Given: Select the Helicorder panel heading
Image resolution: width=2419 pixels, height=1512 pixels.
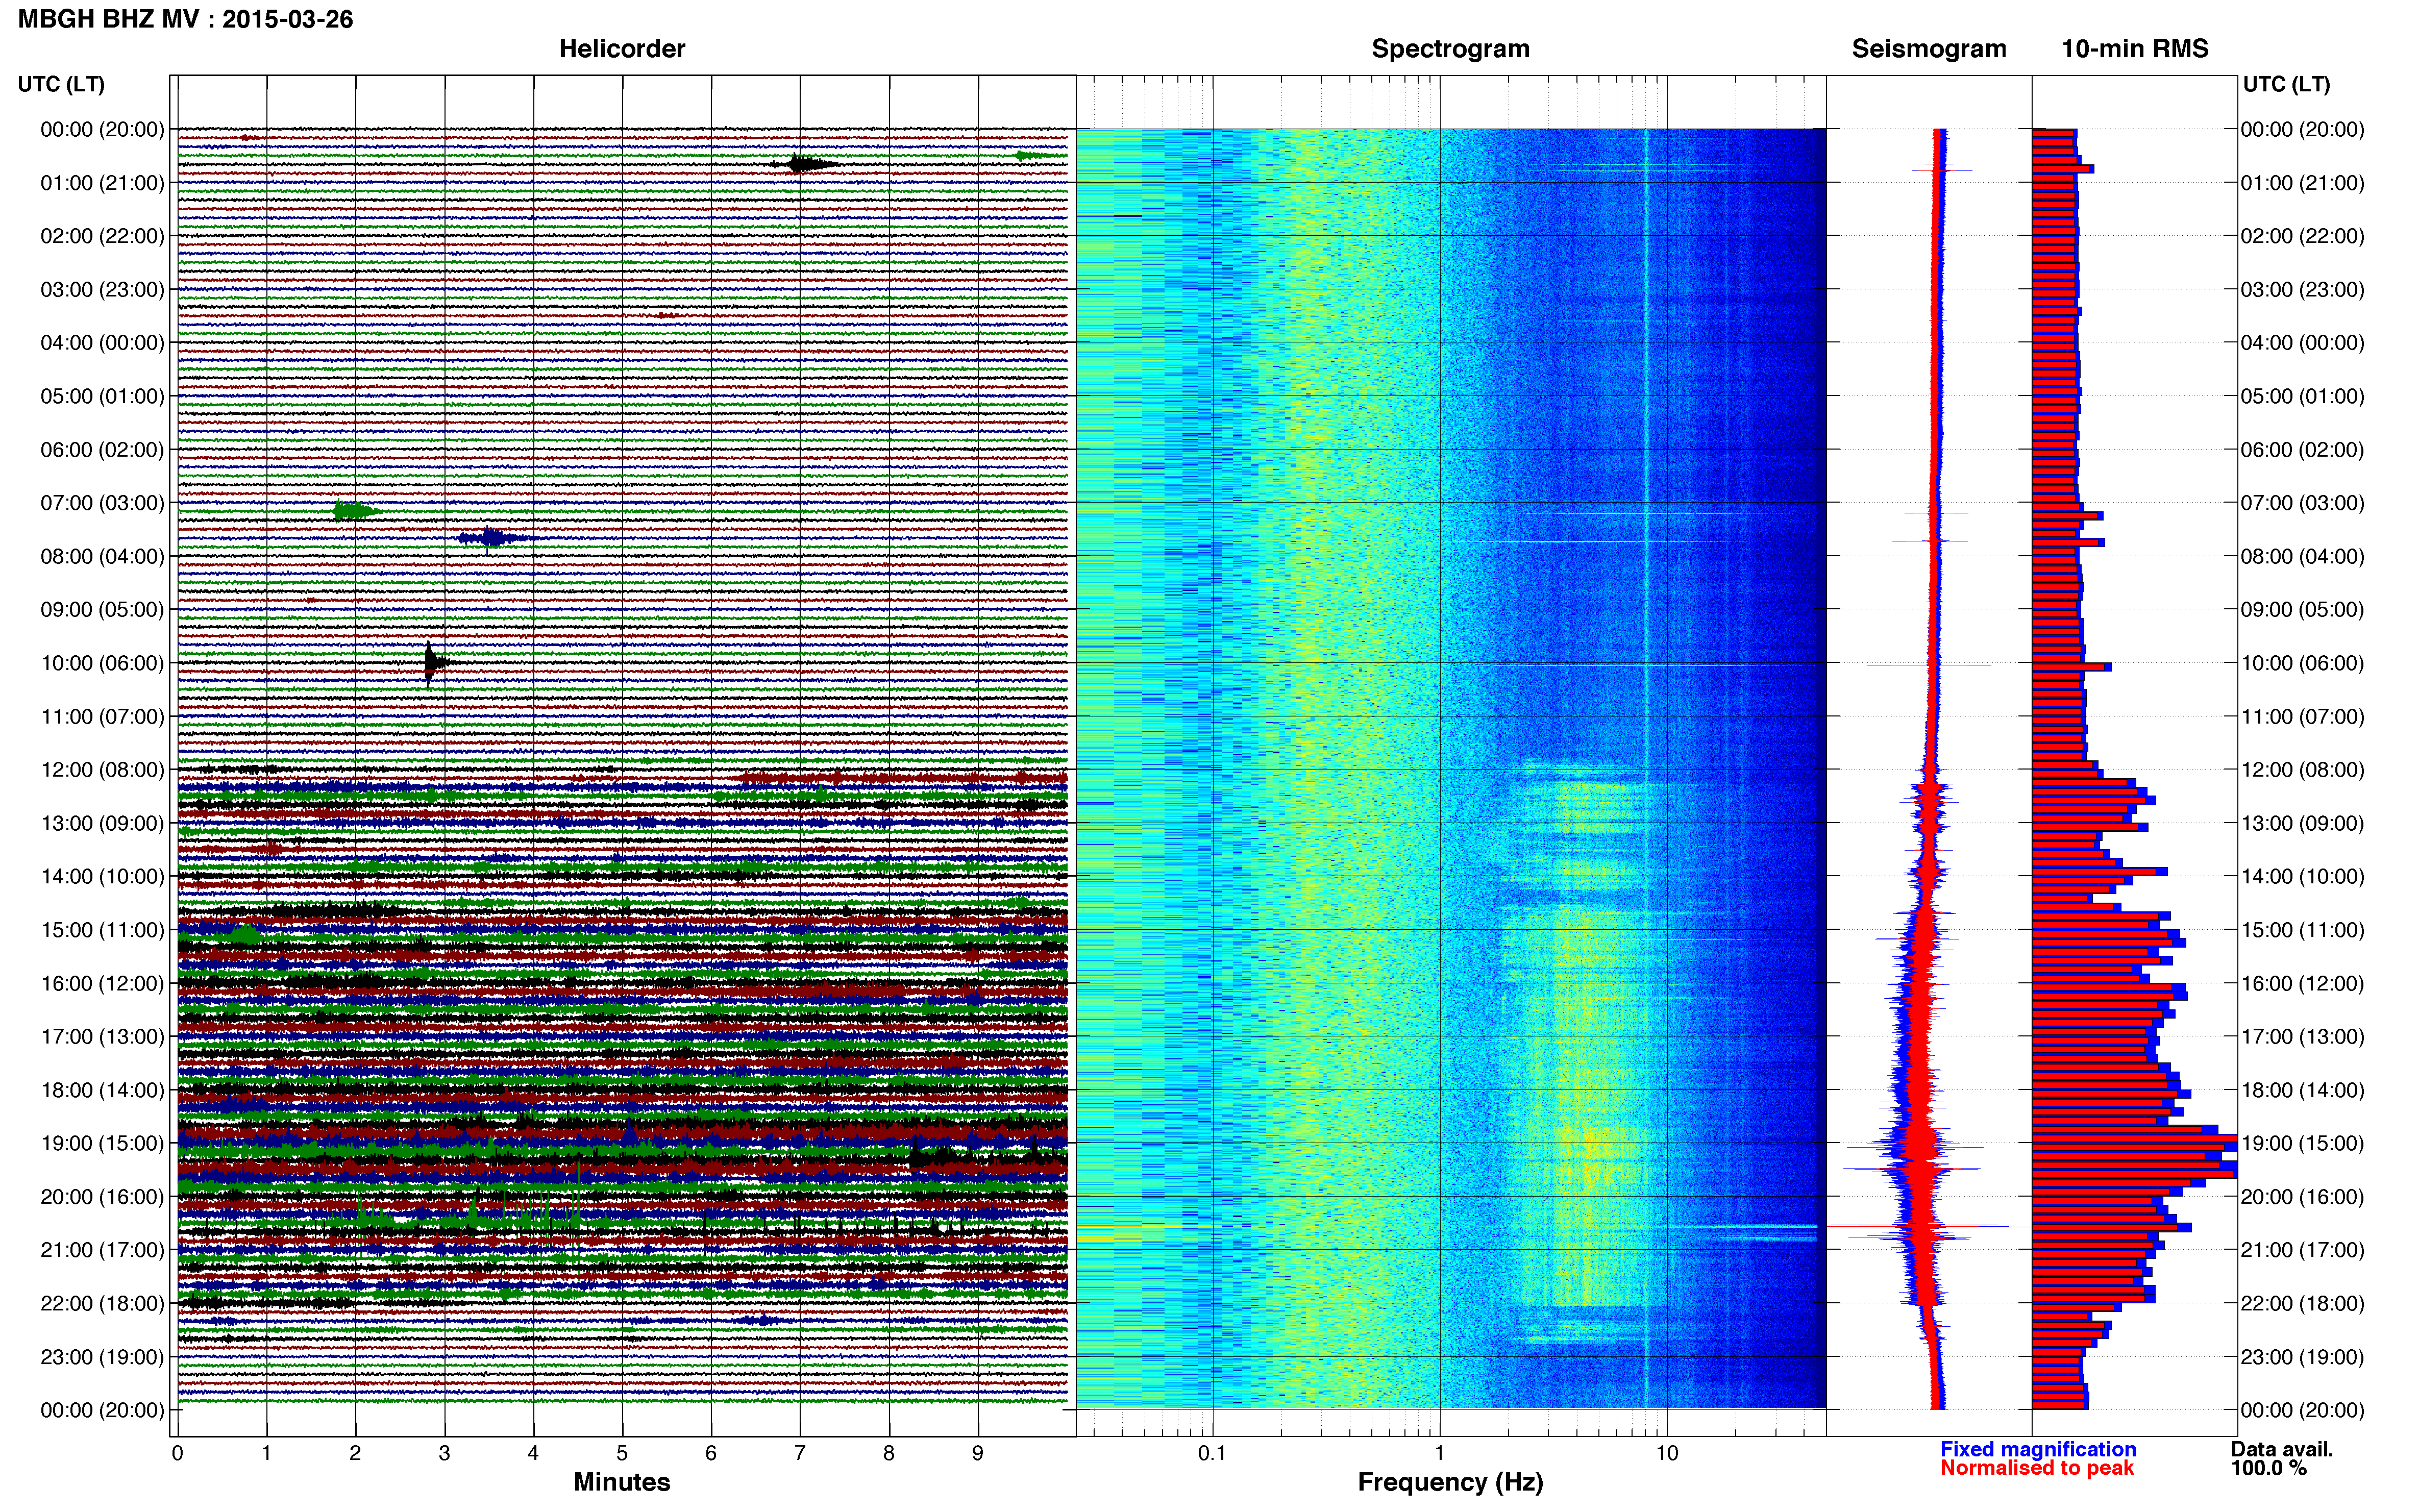Looking at the screenshot, I should pyautogui.click(x=621, y=49).
